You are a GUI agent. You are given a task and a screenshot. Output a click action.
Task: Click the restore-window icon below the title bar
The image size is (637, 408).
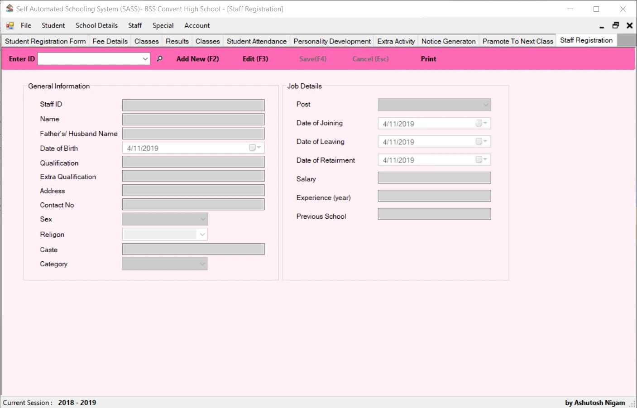tap(615, 25)
